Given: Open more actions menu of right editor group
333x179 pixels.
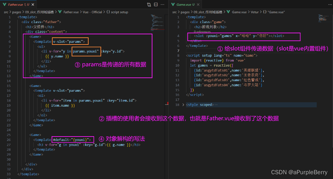Looking at the screenshot, I should 330,4.
